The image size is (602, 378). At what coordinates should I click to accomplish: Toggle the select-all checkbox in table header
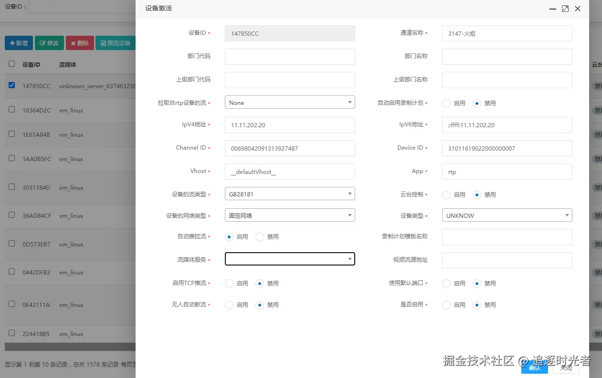pos(12,64)
